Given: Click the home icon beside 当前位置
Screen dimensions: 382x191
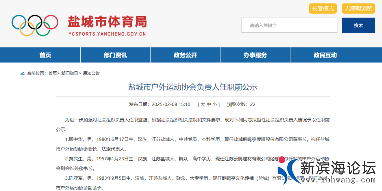Looking at the screenshot, I should click(23, 73).
